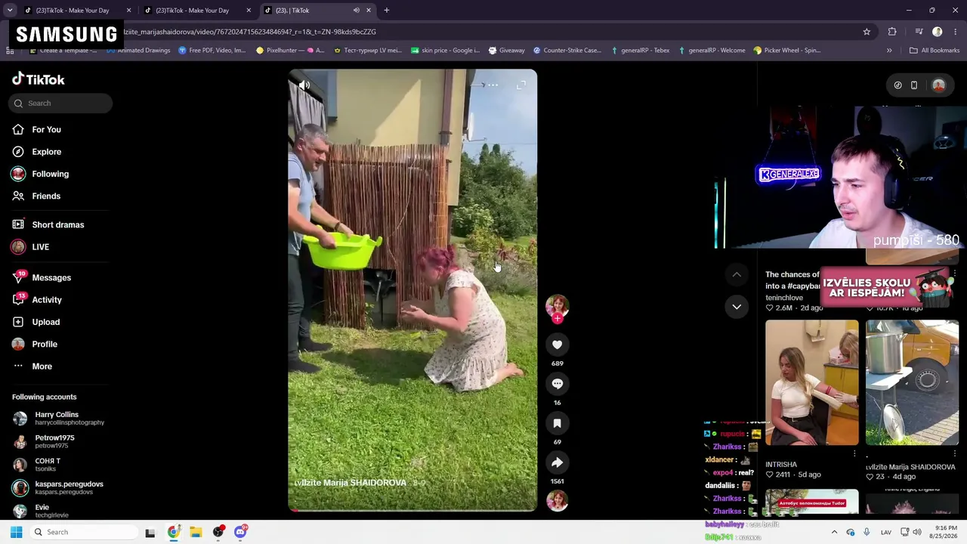Image resolution: width=967 pixels, height=544 pixels.
Task: Click the video progress bar
Action: point(412,510)
